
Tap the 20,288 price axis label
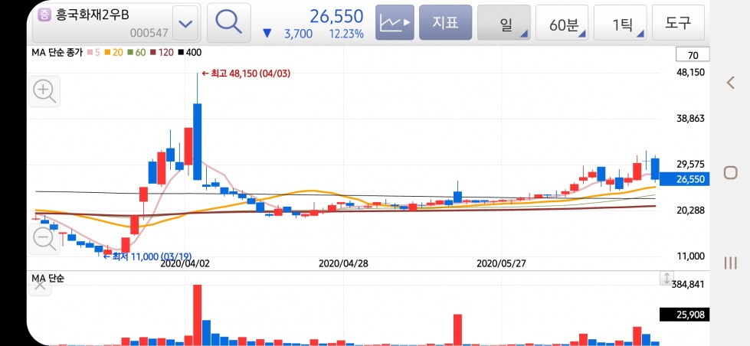click(x=691, y=211)
